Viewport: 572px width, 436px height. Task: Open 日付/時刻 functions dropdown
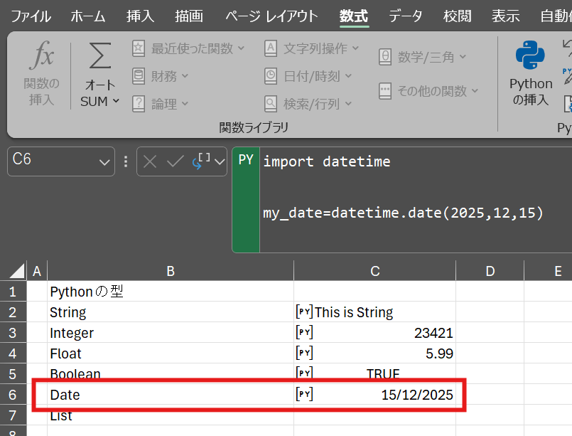pos(308,76)
